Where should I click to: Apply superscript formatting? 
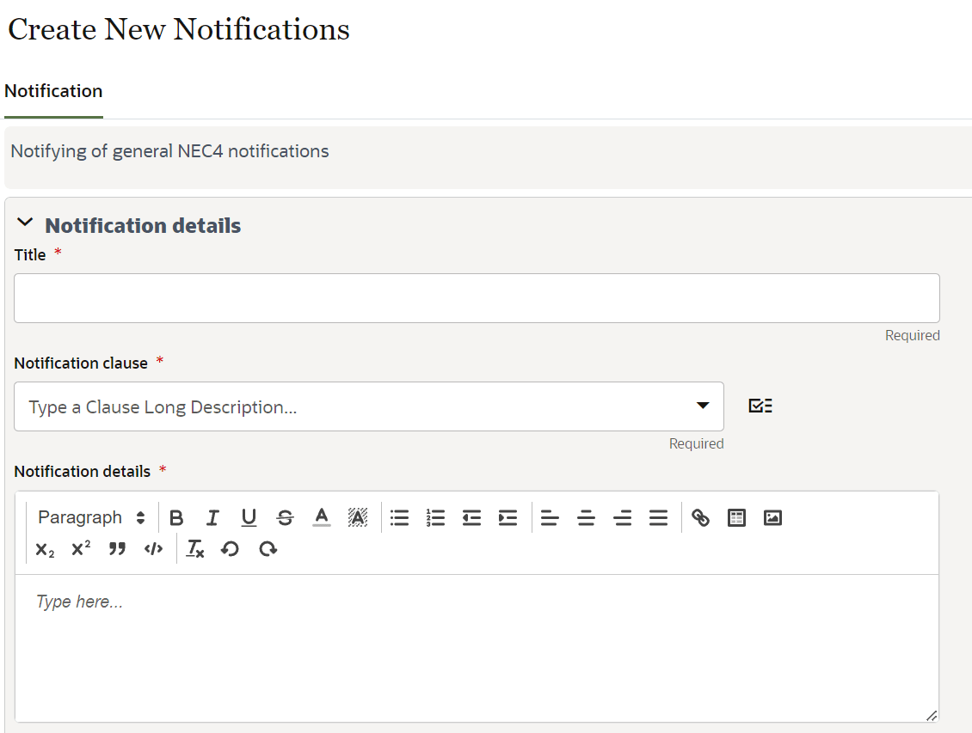point(80,548)
